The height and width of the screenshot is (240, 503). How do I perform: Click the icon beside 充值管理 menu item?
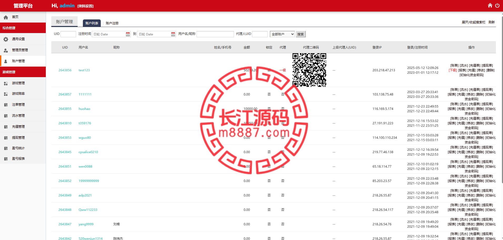click(6, 127)
